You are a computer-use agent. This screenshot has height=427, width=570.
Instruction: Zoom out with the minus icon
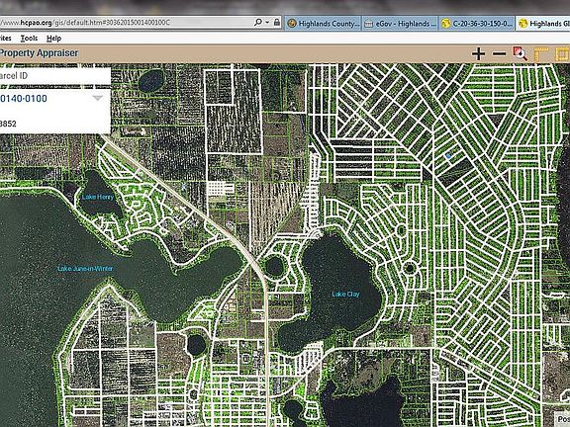[499, 53]
